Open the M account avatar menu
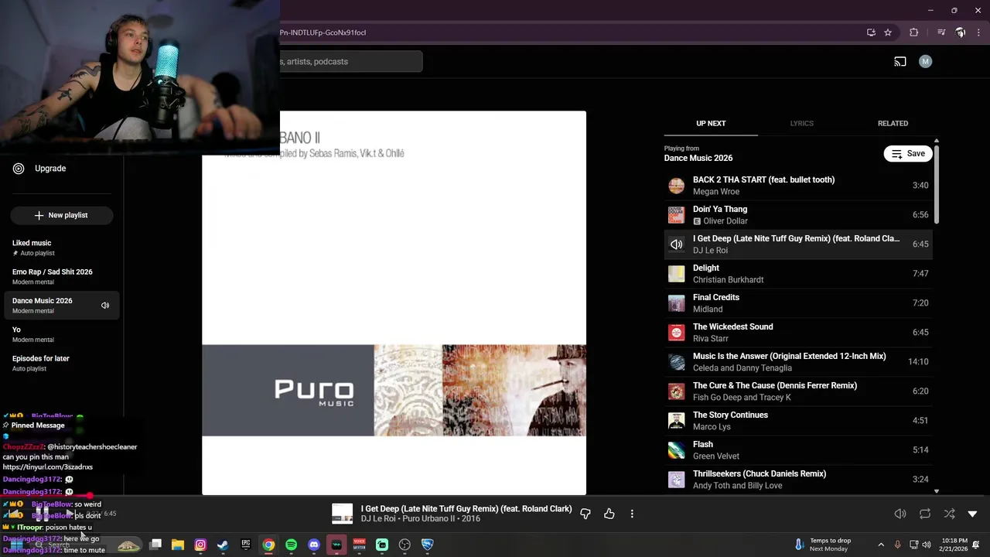The height and width of the screenshot is (557, 990). [925, 61]
